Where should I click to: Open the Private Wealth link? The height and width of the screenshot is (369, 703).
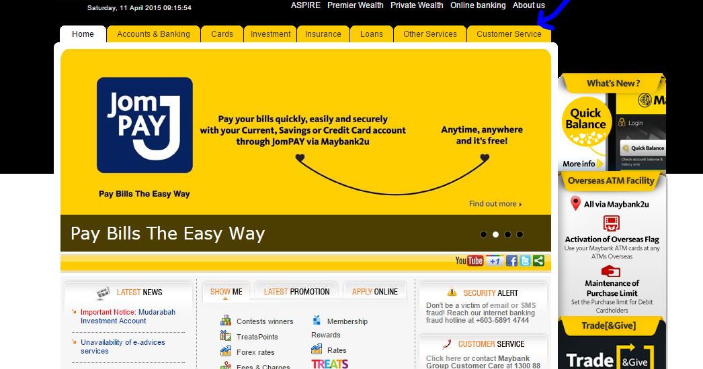[417, 5]
